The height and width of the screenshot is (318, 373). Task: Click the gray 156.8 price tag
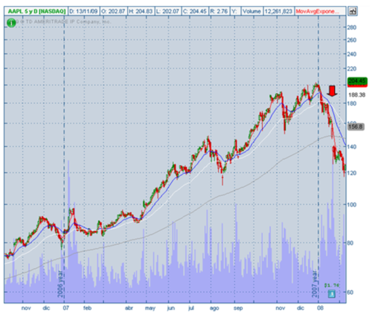[x=356, y=127]
